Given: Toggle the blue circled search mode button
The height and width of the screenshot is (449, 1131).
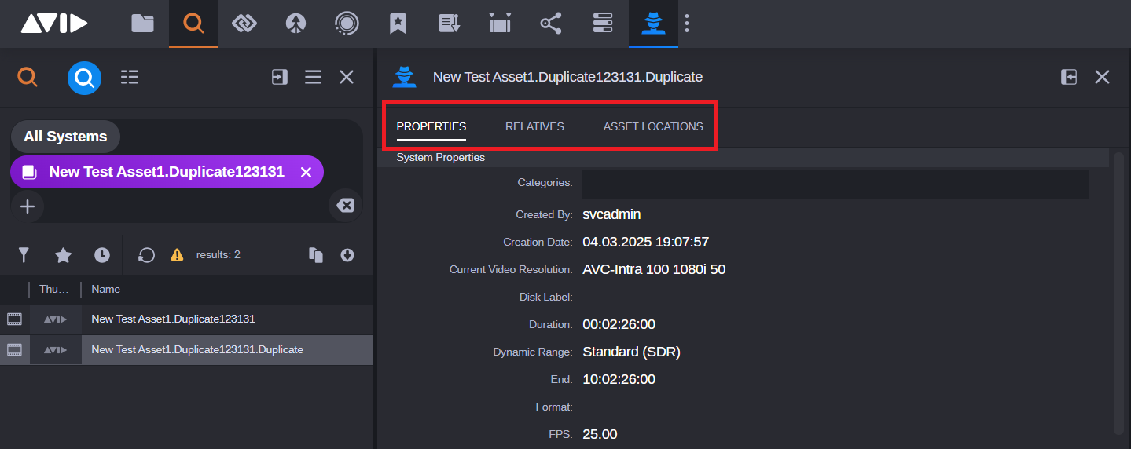Looking at the screenshot, I should pyautogui.click(x=84, y=77).
